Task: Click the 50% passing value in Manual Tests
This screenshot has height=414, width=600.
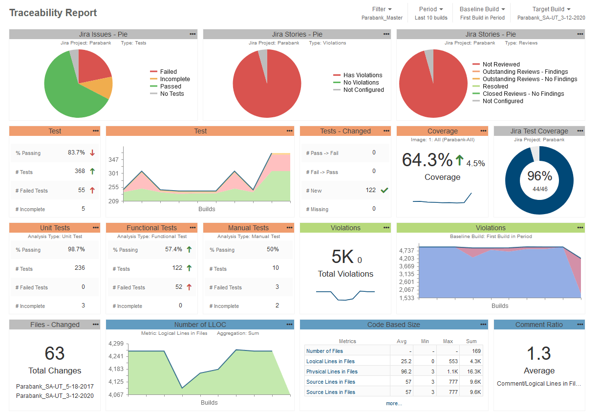Action: click(273, 249)
